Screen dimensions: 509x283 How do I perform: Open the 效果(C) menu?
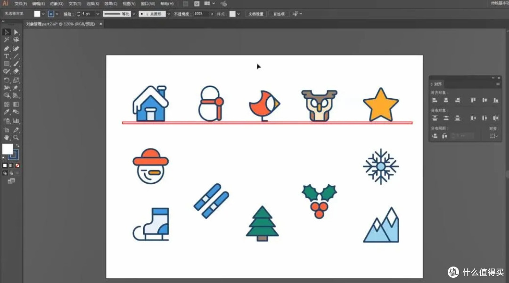(x=111, y=4)
